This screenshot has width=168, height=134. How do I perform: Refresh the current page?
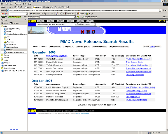pos(18,7)
